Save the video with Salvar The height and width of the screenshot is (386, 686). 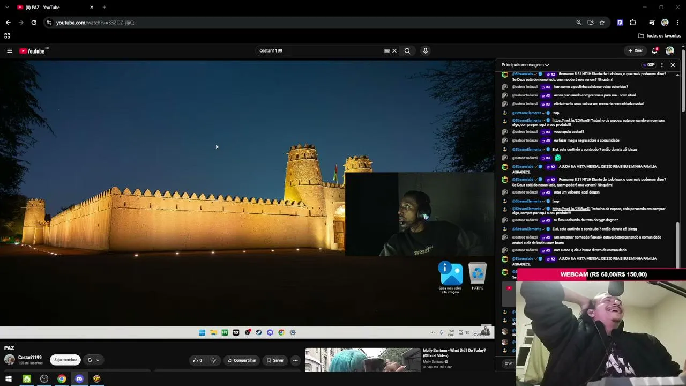click(x=275, y=360)
